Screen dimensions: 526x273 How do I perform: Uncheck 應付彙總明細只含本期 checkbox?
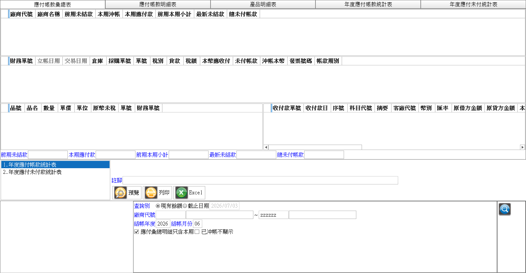[136, 232]
